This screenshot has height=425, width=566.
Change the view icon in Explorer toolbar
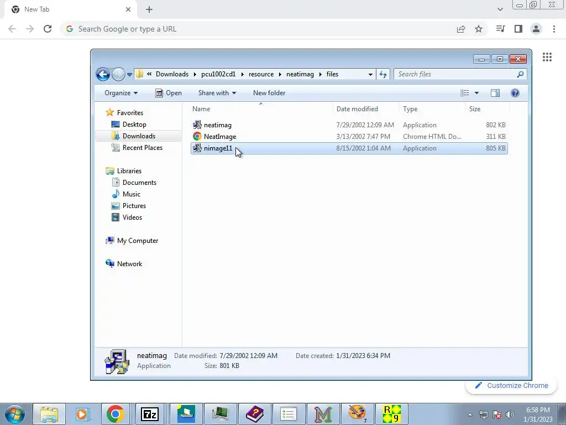coord(464,93)
